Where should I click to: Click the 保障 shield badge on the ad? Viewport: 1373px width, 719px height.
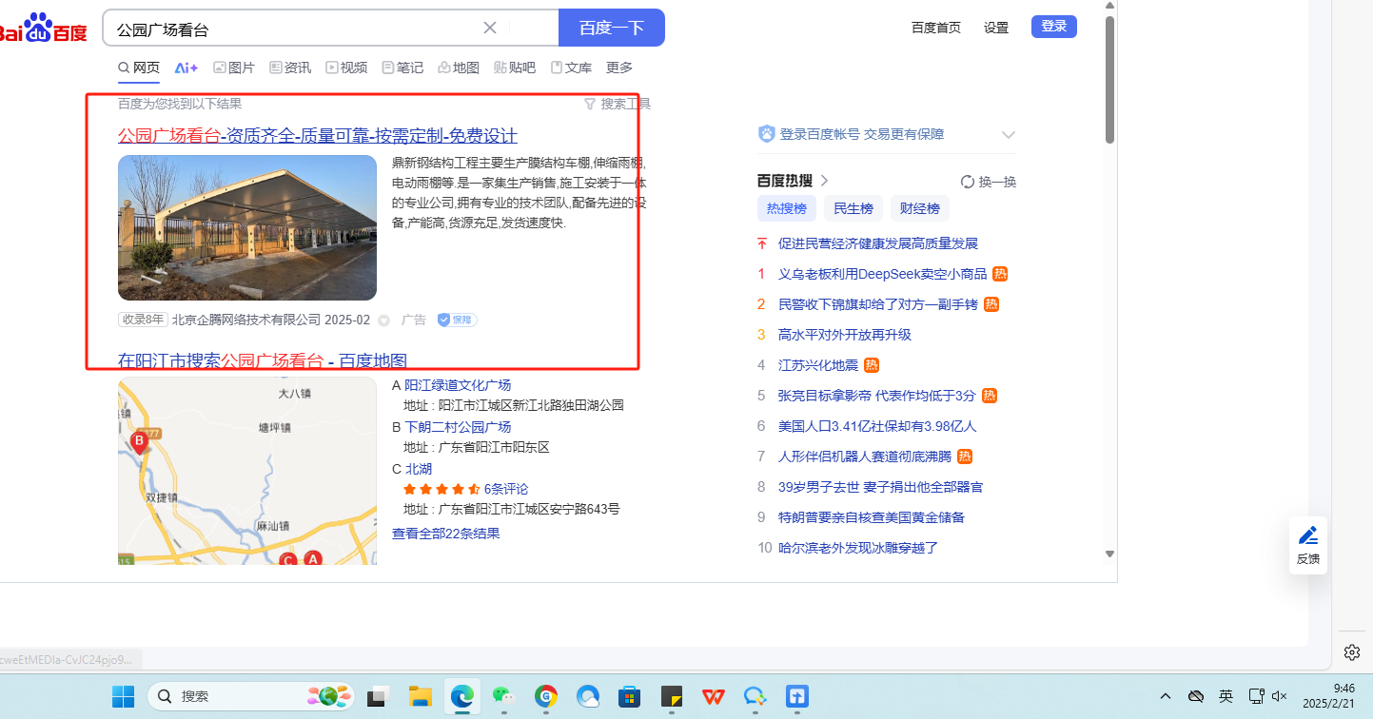coord(458,320)
